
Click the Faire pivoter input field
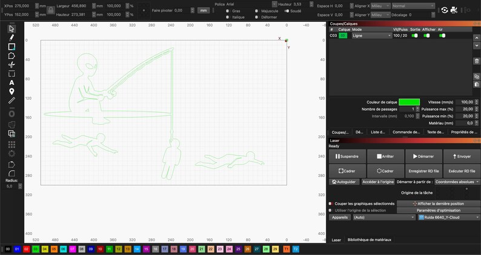(182, 10)
